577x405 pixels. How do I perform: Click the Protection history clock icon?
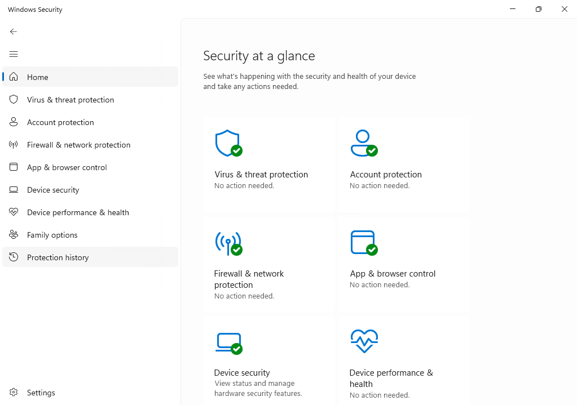click(14, 257)
